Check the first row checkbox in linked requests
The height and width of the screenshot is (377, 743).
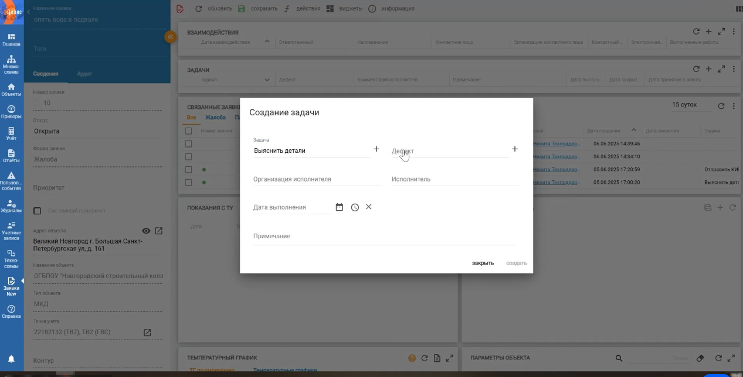[x=189, y=144]
